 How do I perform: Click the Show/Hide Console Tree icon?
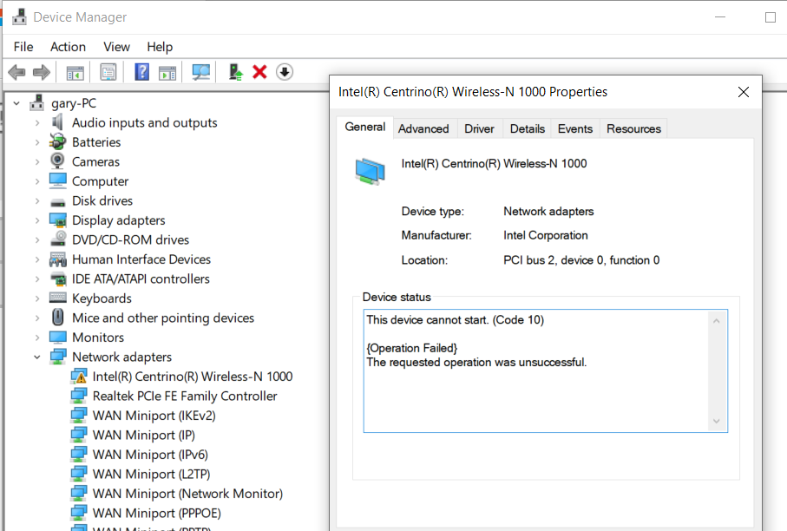(x=75, y=72)
